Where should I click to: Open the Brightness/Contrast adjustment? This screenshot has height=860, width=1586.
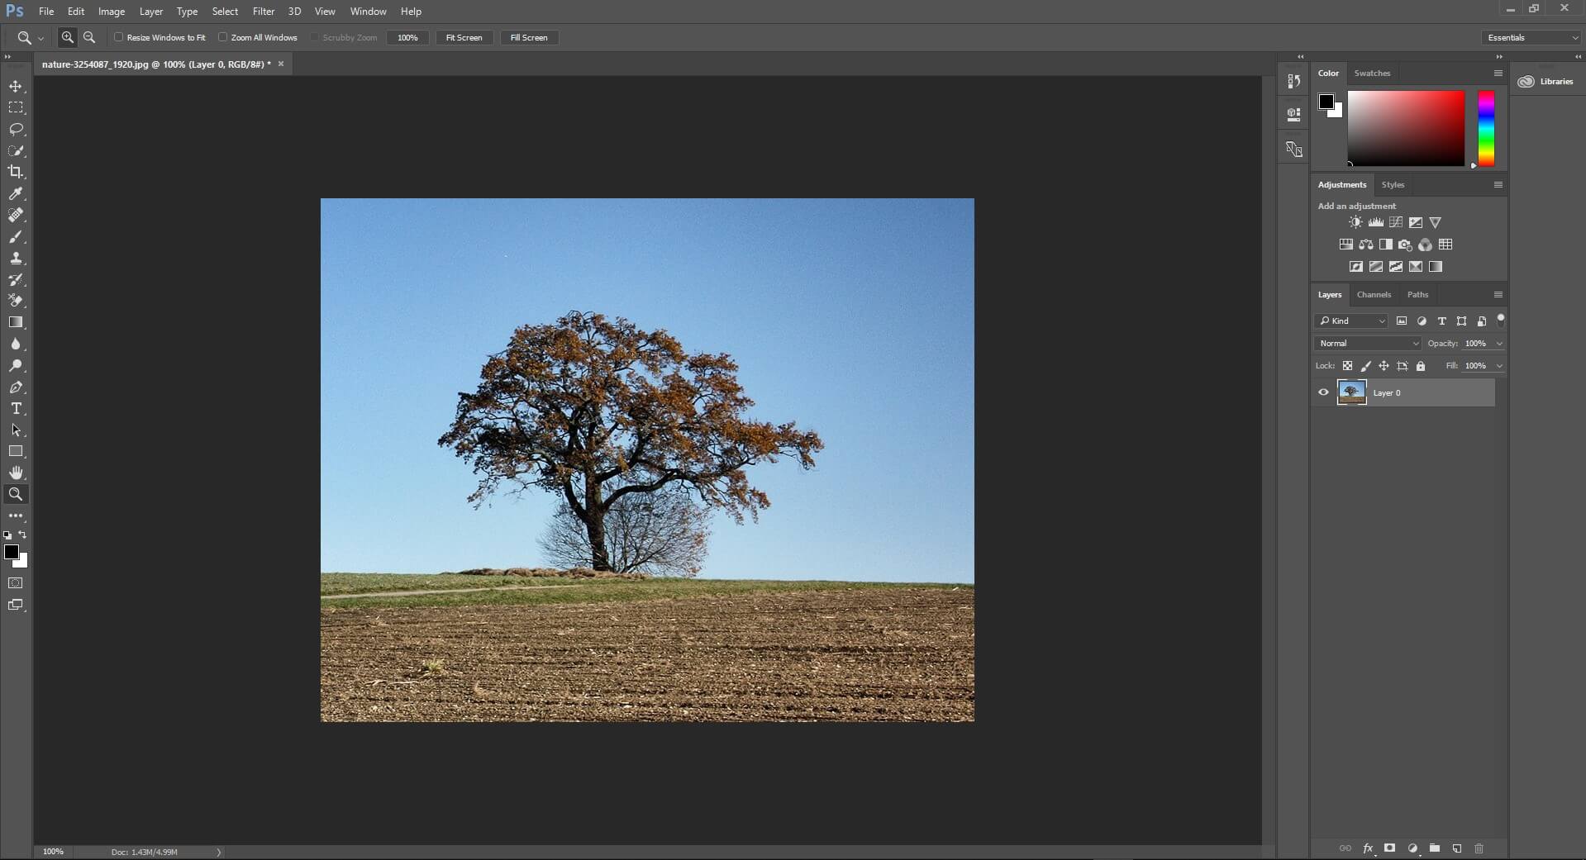[x=1355, y=222]
